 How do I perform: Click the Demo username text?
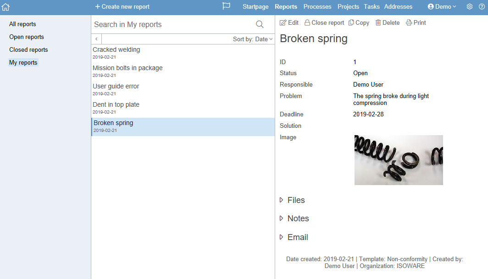coord(443,6)
